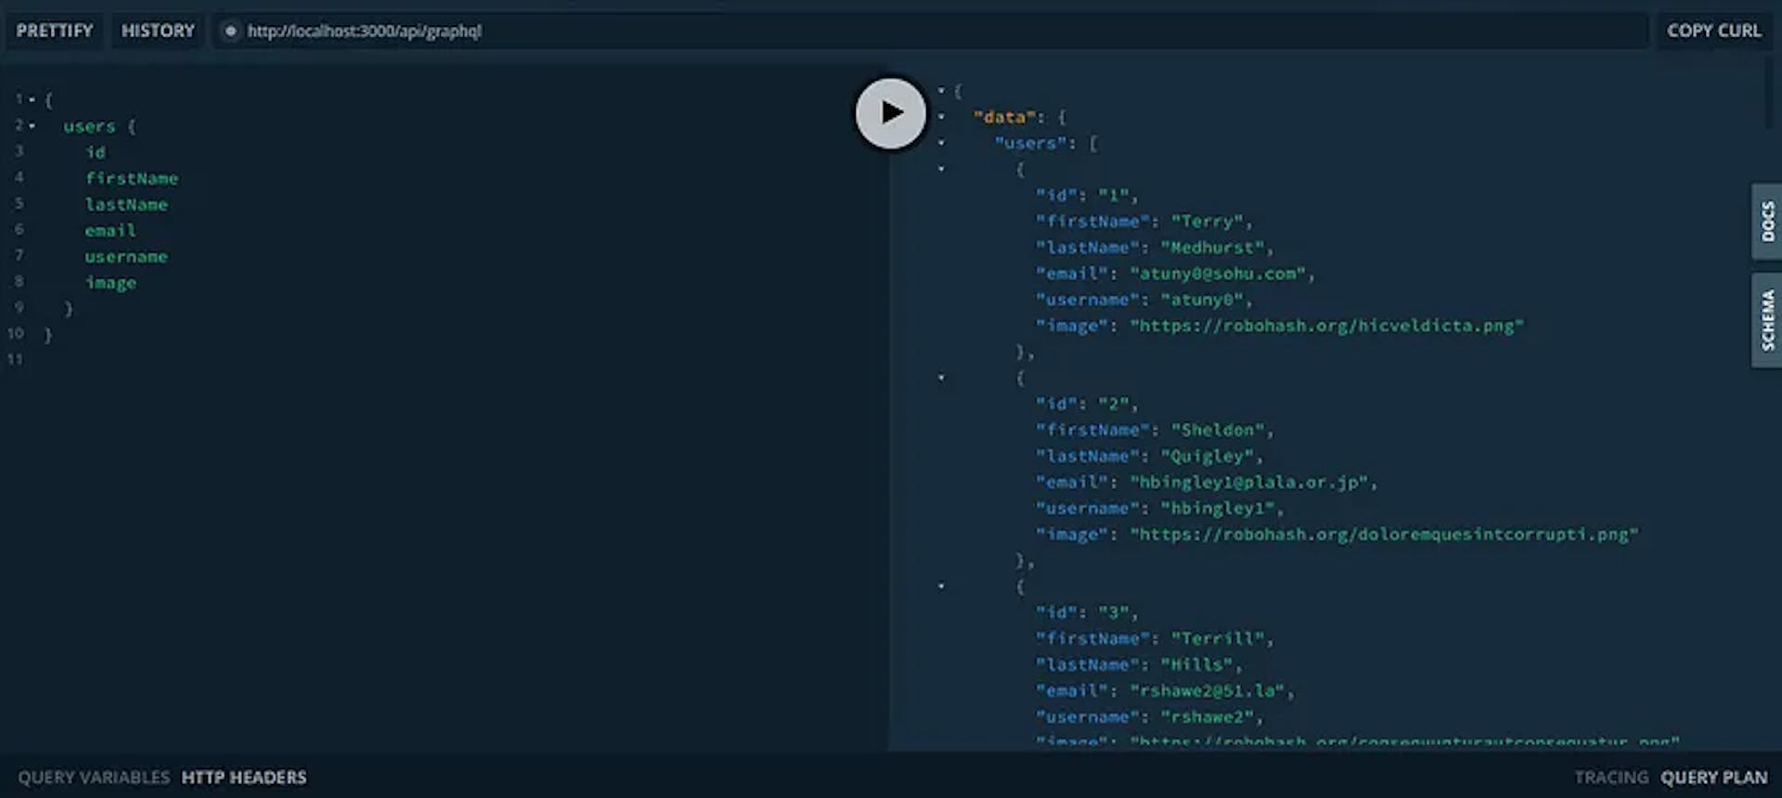Collapse the user object with id "2"
The height and width of the screenshot is (798, 1782).
click(941, 378)
